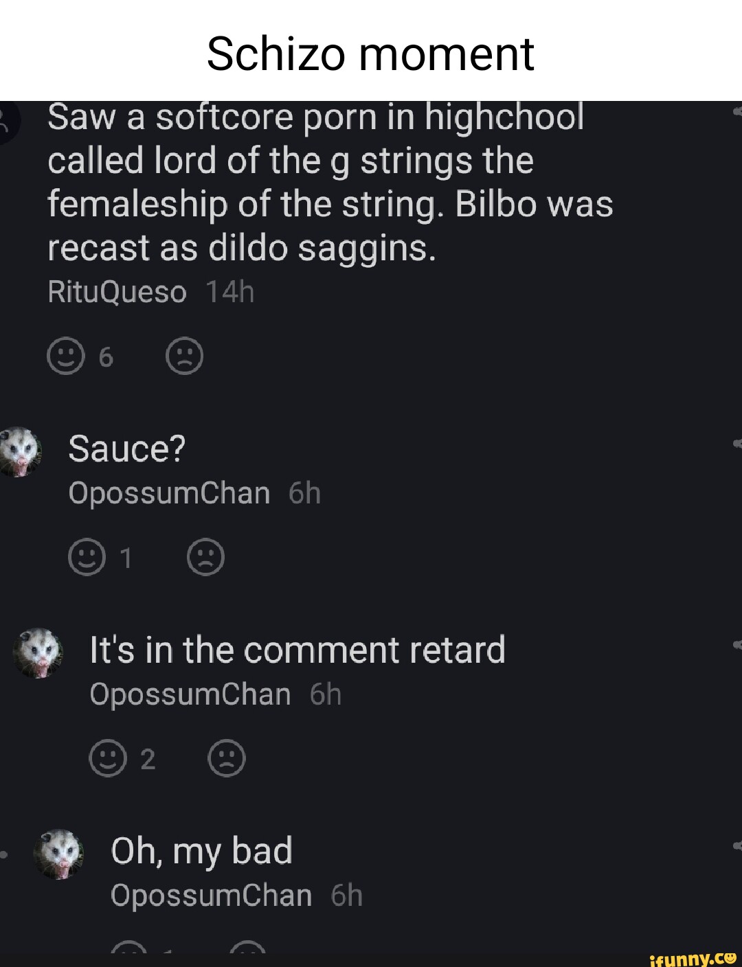Open the opossum avatar beside "Sauce?"

pyautogui.click(x=21, y=451)
